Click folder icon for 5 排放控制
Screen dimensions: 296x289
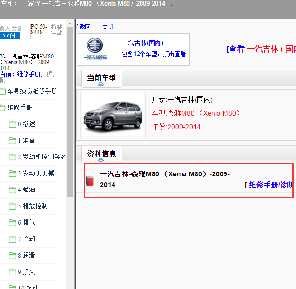(13, 206)
